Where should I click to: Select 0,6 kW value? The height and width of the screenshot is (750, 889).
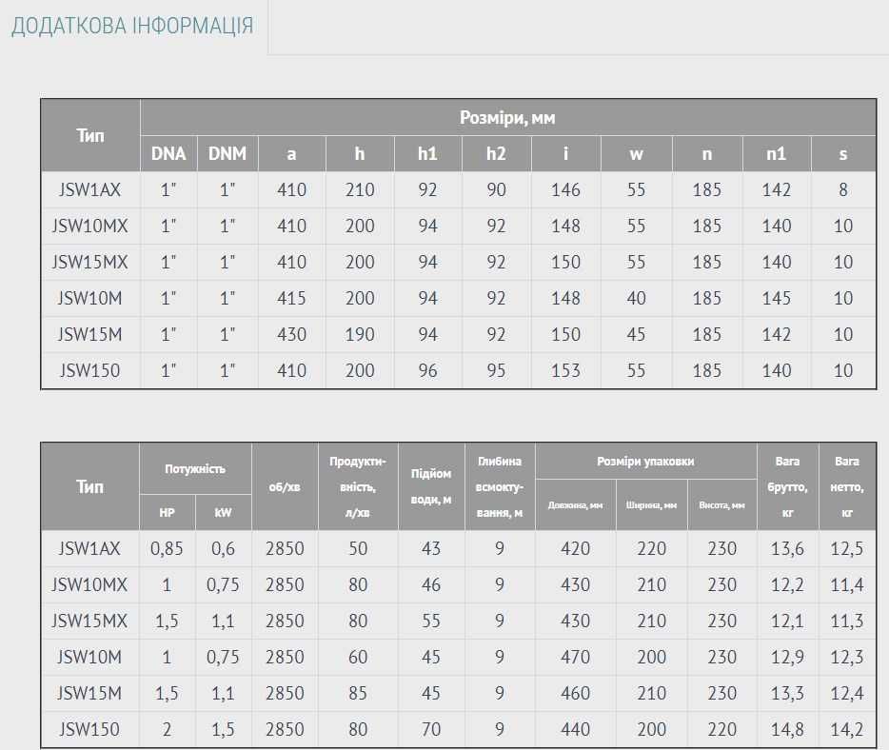point(223,548)
